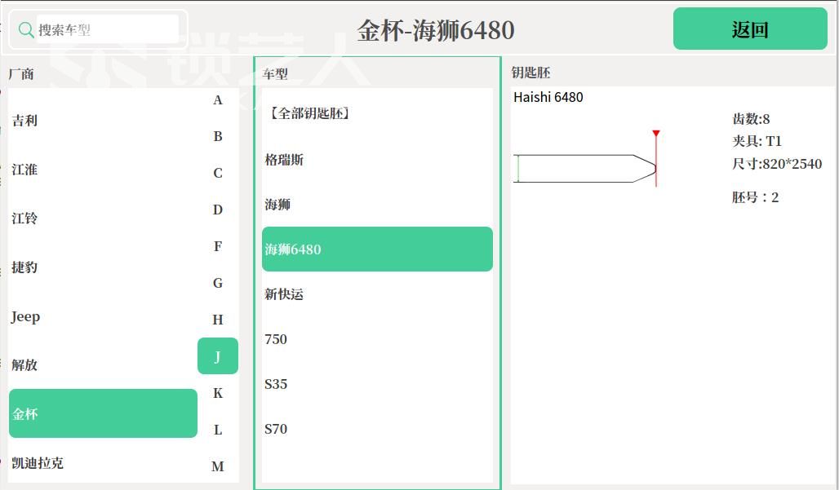Select manufacturer 江铃
Viewport: 839px width, 490px height.
[x=103, y=218]
